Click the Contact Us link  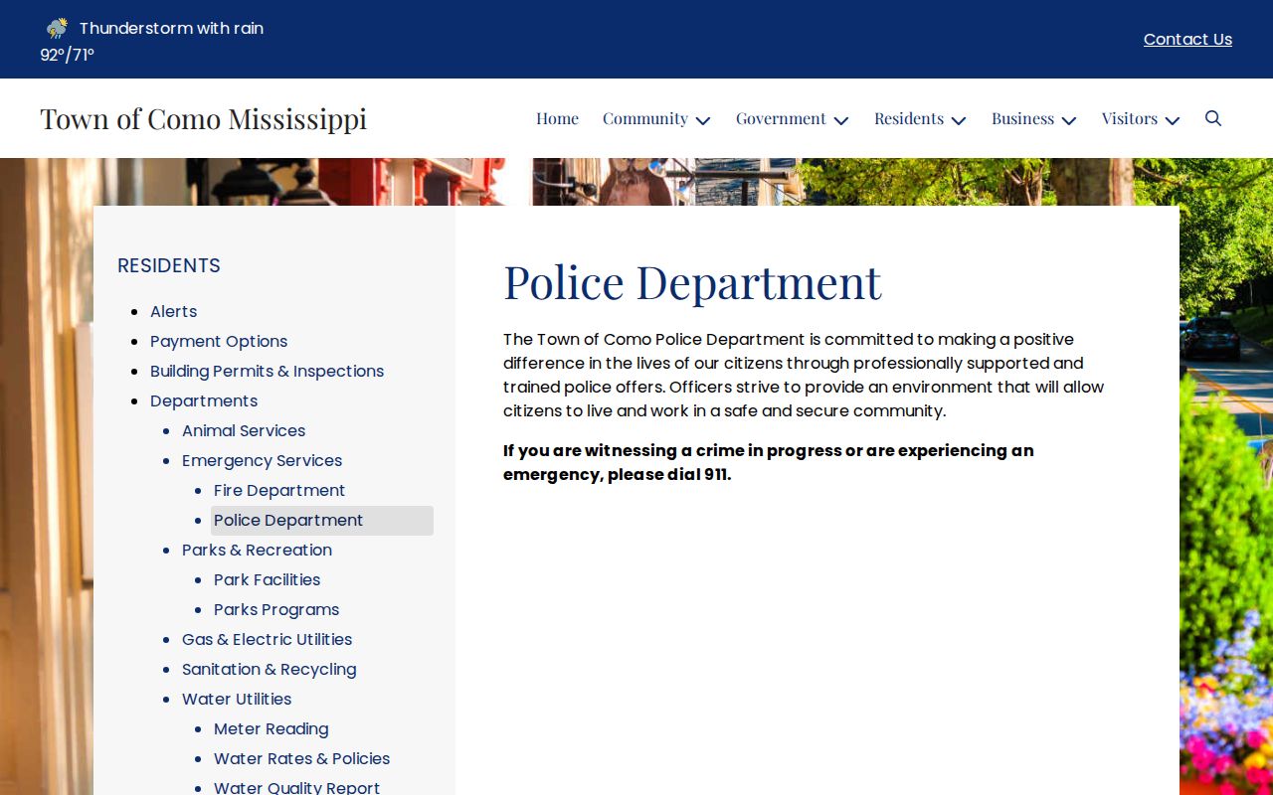1187,39
